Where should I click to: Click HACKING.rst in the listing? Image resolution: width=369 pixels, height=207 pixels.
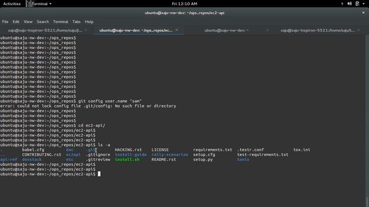[128, 149]
